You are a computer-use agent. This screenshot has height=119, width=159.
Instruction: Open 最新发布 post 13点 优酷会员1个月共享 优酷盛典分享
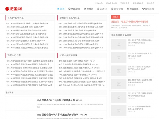click(60, 100)
